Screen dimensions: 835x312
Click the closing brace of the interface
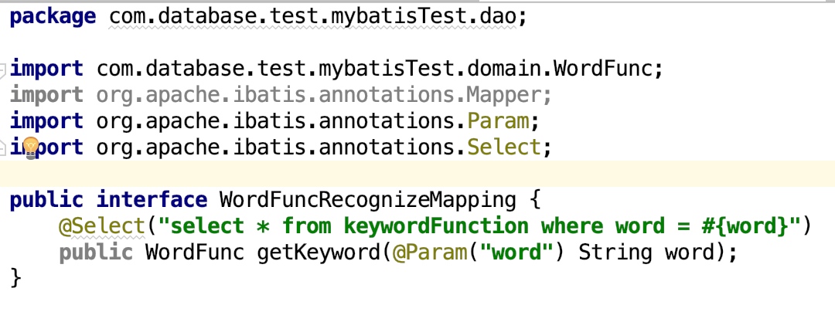(x=16, y=278)
